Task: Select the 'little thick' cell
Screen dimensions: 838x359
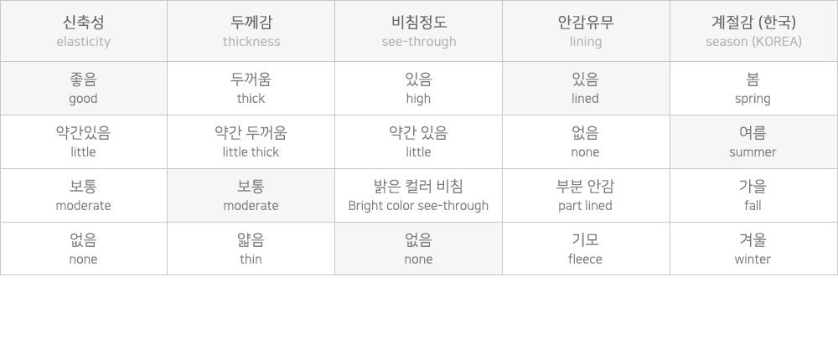Action: (251, 142)
